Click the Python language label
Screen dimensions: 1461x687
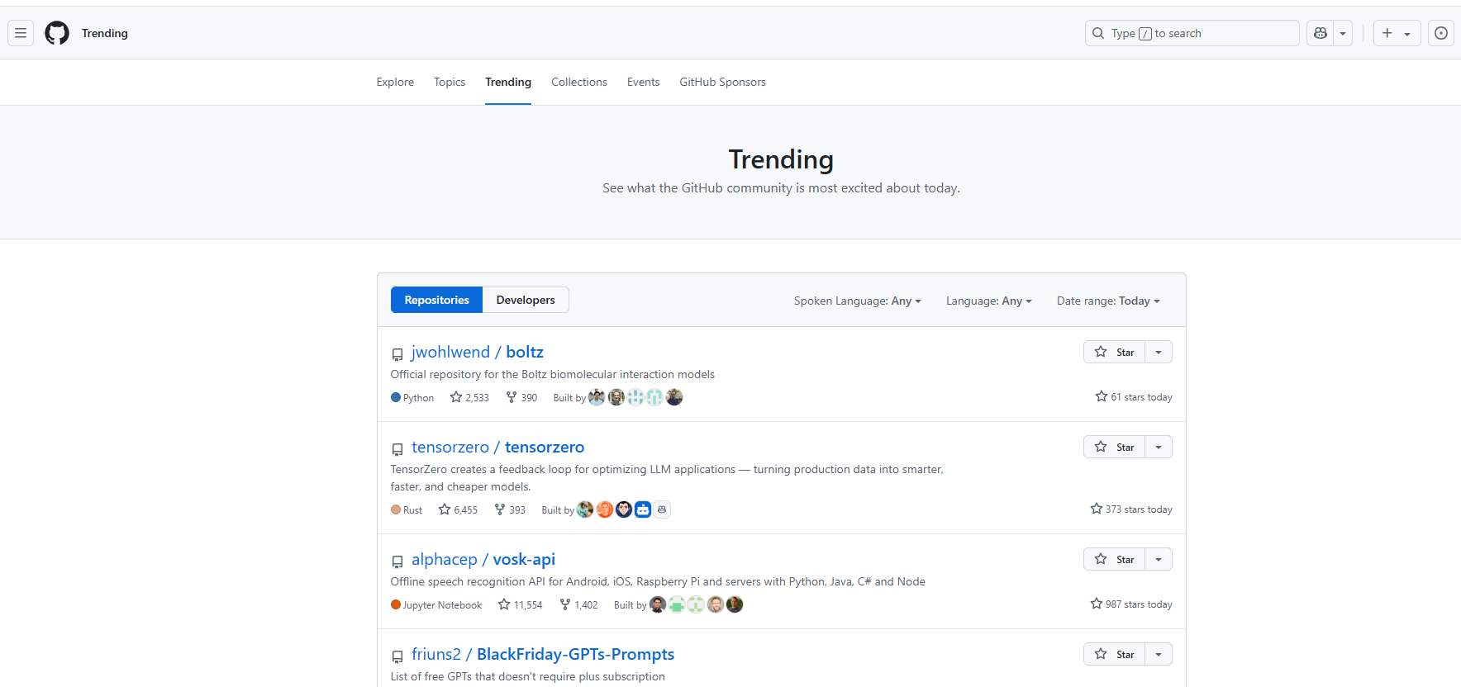pos(412,398)
